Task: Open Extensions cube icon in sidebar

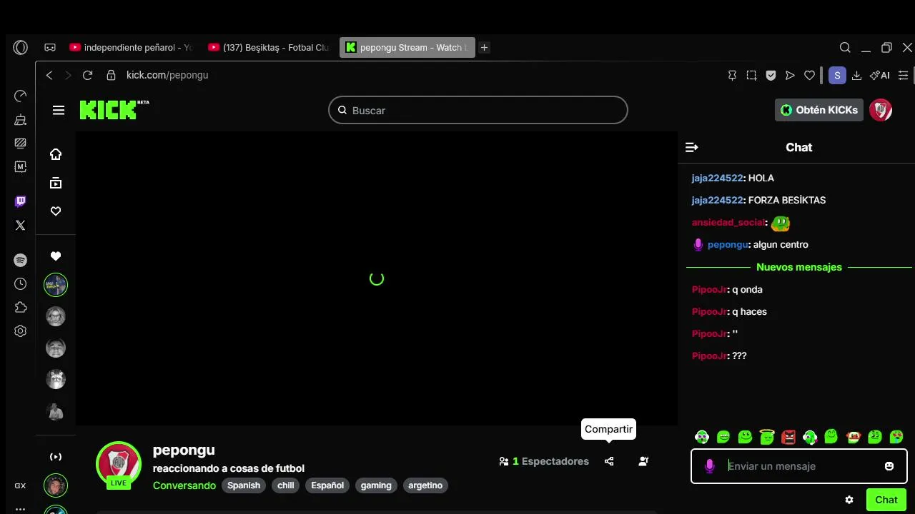Action: click(21, 308)
